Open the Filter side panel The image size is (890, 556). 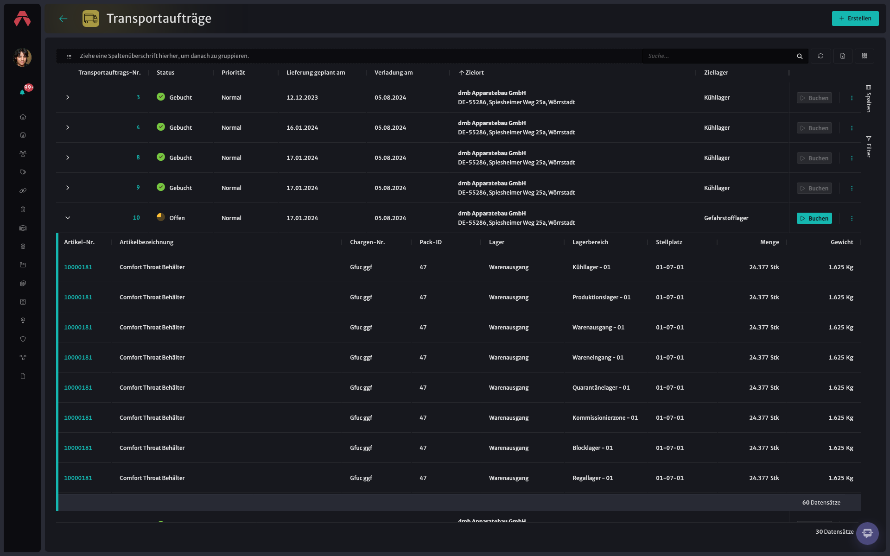click(869, 146)
